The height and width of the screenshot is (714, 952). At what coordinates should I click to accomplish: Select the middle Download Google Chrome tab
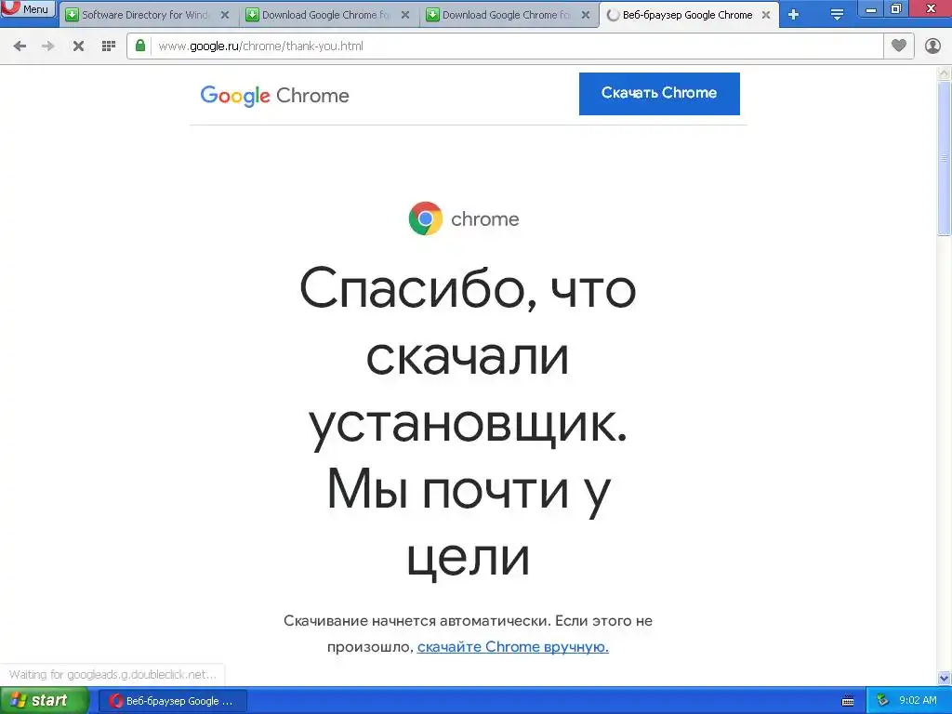pyautogui.click(x=325, y=15)
